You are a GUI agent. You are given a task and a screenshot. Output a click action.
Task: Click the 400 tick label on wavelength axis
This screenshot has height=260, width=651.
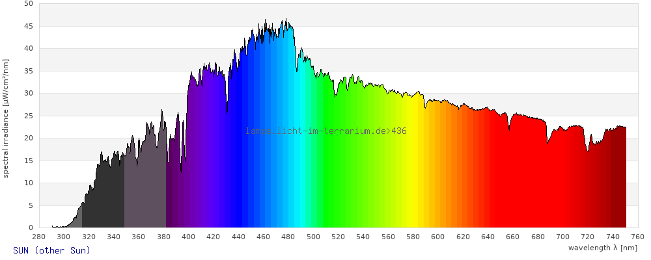[189, 237]
